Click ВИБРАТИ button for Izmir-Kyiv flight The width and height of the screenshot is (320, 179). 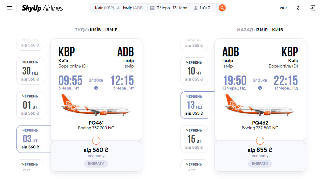[x=260, y=163]
